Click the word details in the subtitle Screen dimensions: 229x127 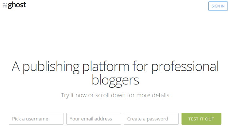(x=161, y=95)
